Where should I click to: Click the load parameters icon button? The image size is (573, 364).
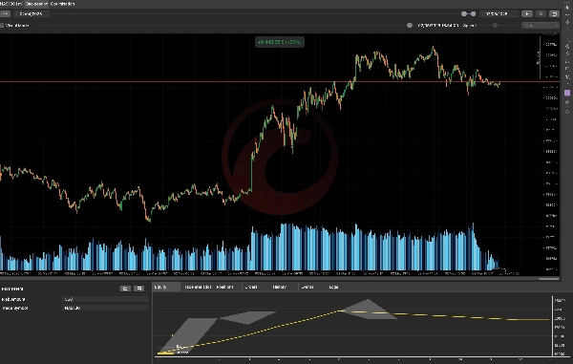tap(125, 289)
